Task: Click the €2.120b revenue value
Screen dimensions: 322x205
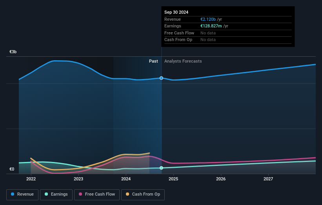Action: pyautogui.click(x=208, y=19)
